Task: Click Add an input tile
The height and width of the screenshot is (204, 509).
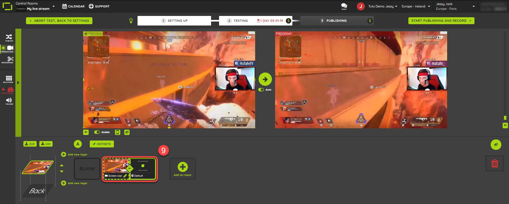Action: coord(183,169)
